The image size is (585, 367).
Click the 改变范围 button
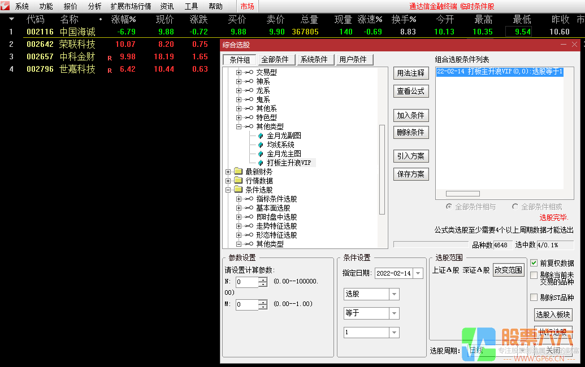pyautogui.click(x=508, y=270)
